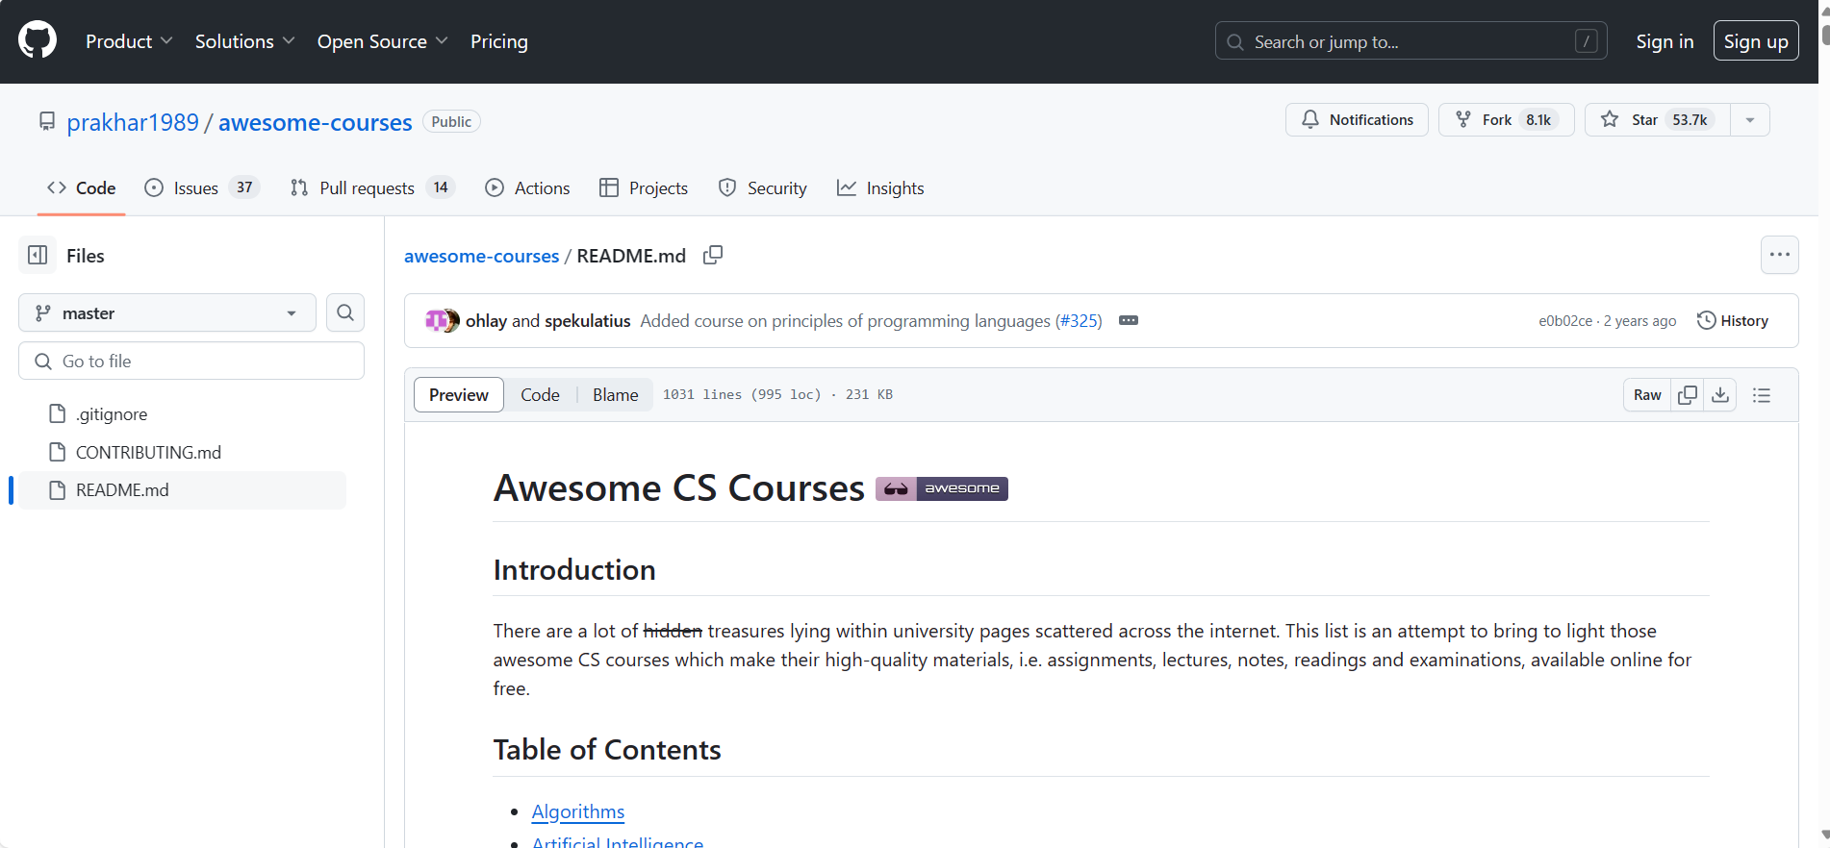Image resolution: width=1830 pixels, height=848 pixels.
Task: Click the Public visibility label
Action: point(451,122)
